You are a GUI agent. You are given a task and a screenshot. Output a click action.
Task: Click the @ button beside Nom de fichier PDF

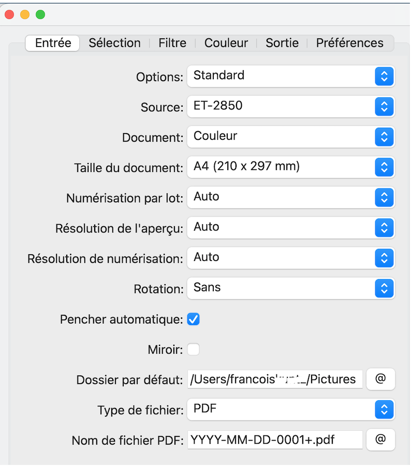click(380, 440)
